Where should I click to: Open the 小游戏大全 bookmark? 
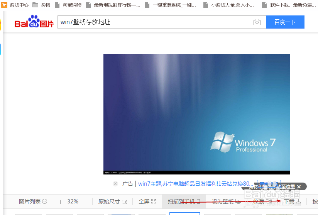(x=229, y=5)
